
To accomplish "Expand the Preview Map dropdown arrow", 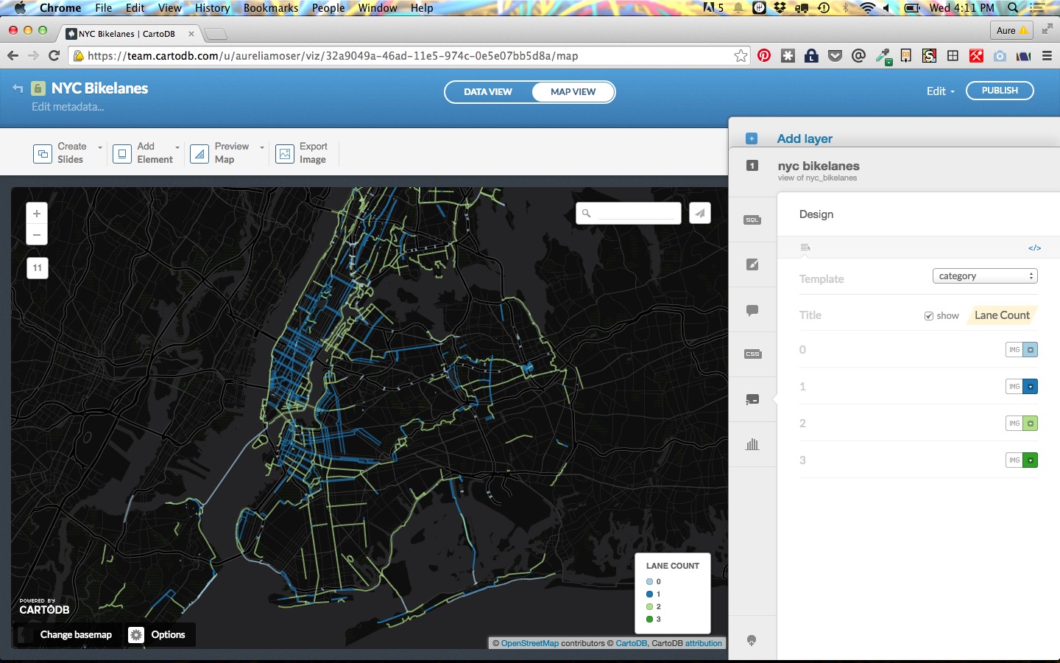I will [262, 147].
